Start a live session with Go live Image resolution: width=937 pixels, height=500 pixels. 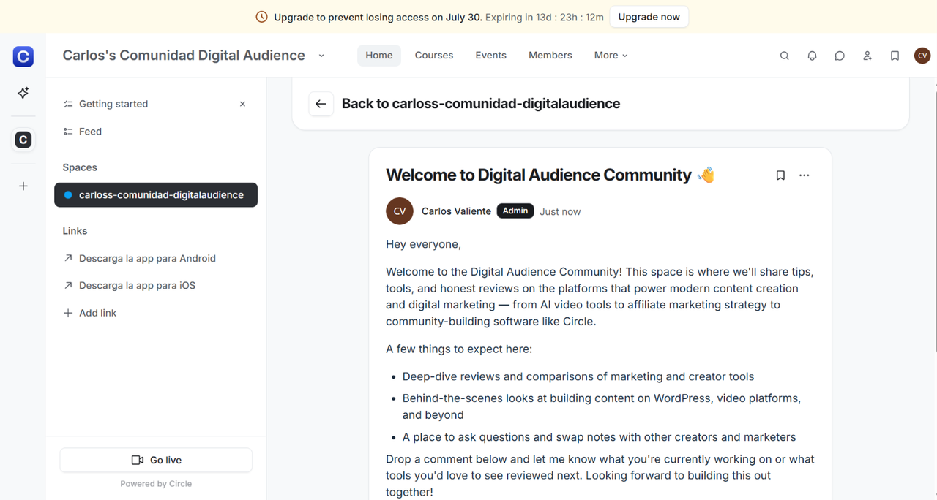tap(156, 460)
